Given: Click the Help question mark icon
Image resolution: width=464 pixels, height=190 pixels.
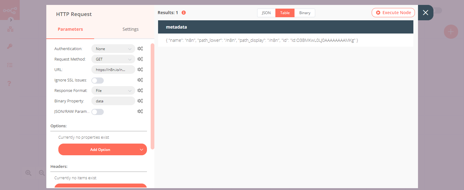Looking at the screenshot, I should pyautogui.click(x=10, y=83).
